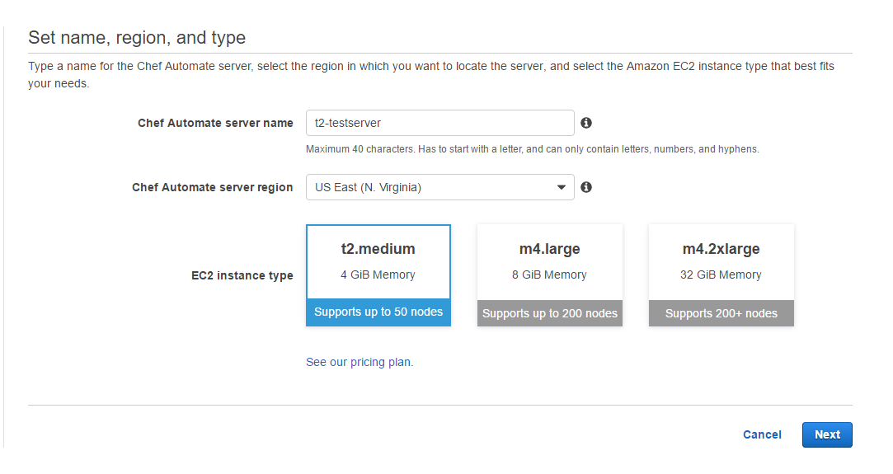Focus the Chef Automate server name field
The image size is (893, 474).
[x=439, y=123]
